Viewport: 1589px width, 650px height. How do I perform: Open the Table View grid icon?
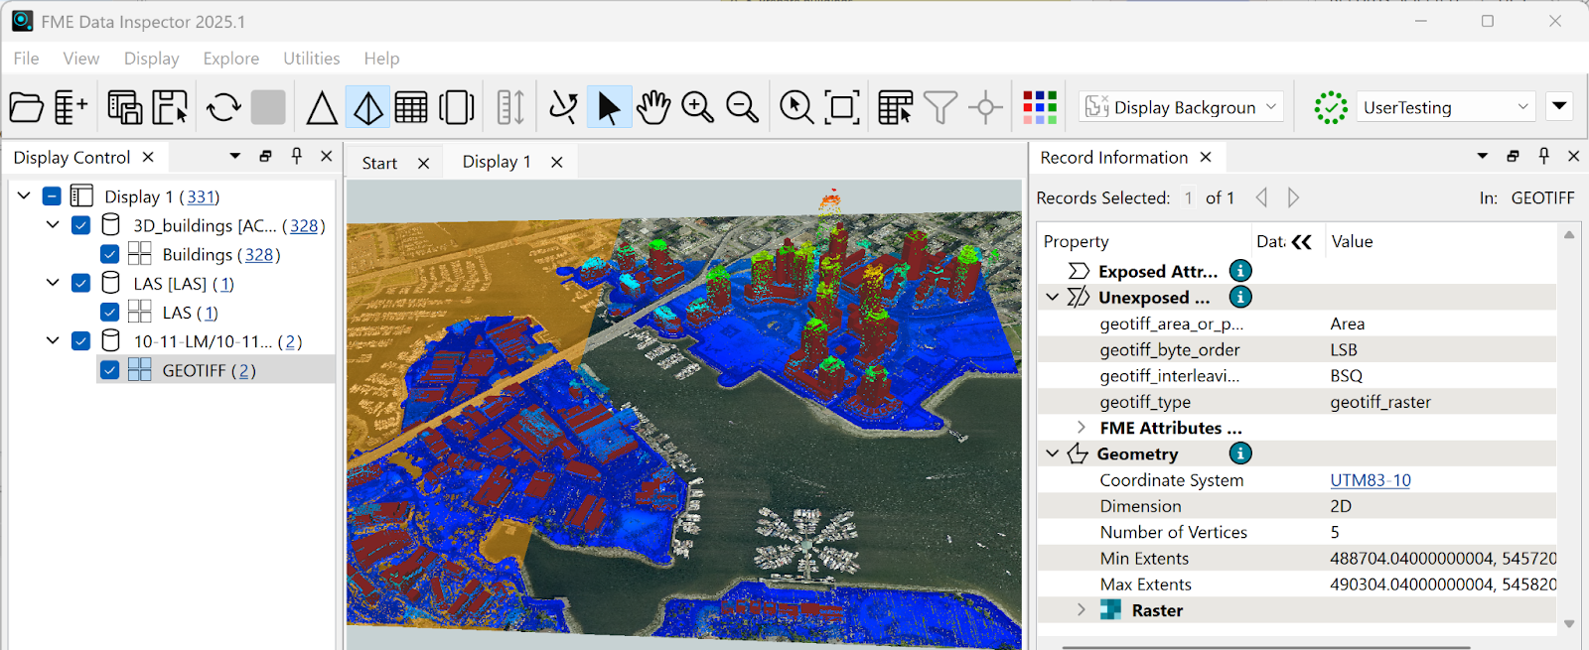click(411, 107)
